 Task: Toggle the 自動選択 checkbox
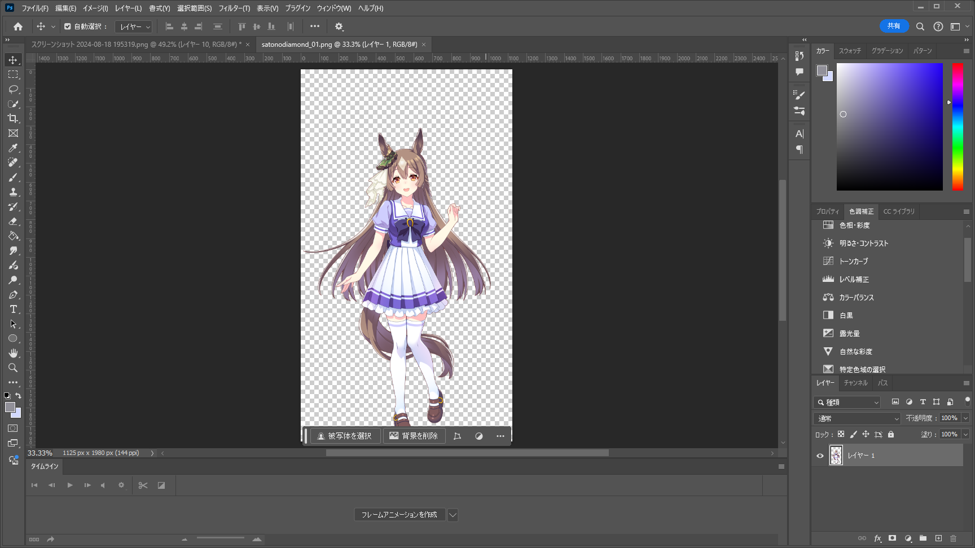click(x=68, y=26)
